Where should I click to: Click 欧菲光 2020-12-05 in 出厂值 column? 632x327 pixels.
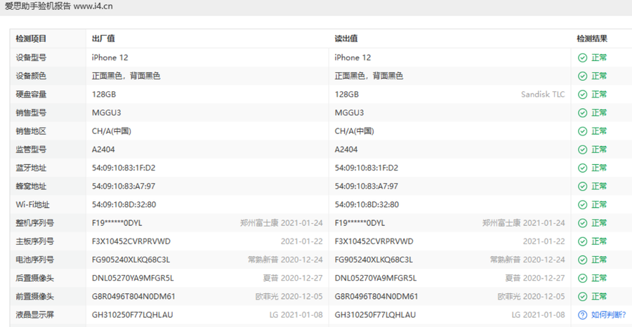pos(289,296)
